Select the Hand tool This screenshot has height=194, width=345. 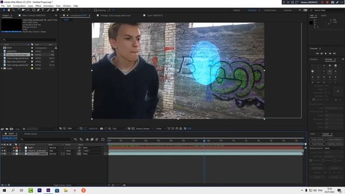9,10
